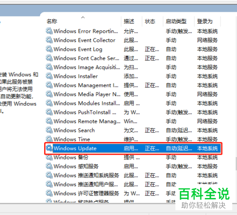This screenshot has height=215, width=237.
Task: Click gear icon of Windows 推送通知用户服务
Action: (x=49, y=184)
